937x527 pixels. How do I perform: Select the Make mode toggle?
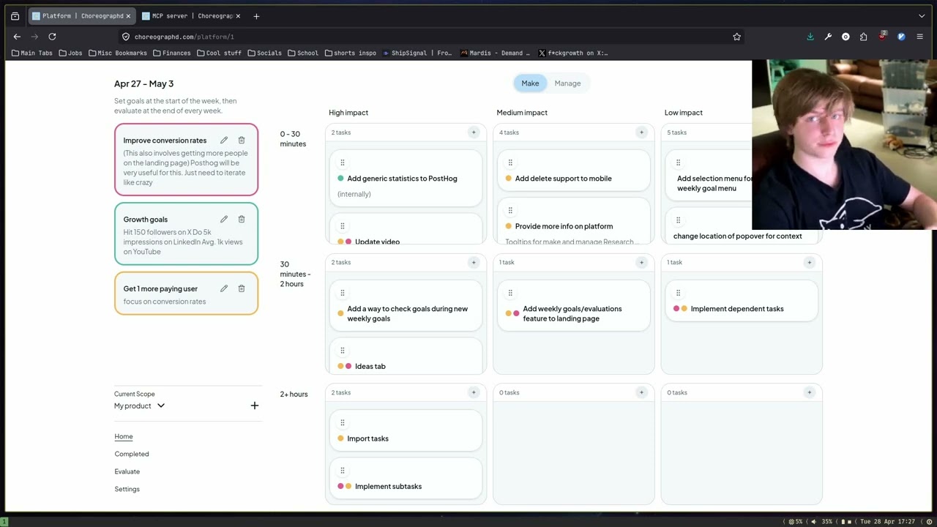click(x=530, y=83)
